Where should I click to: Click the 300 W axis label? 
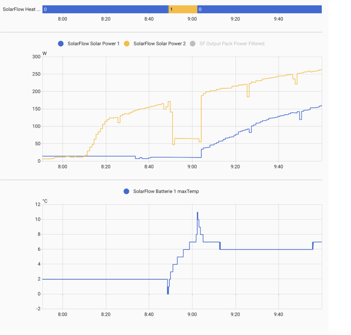pos(36,57)
